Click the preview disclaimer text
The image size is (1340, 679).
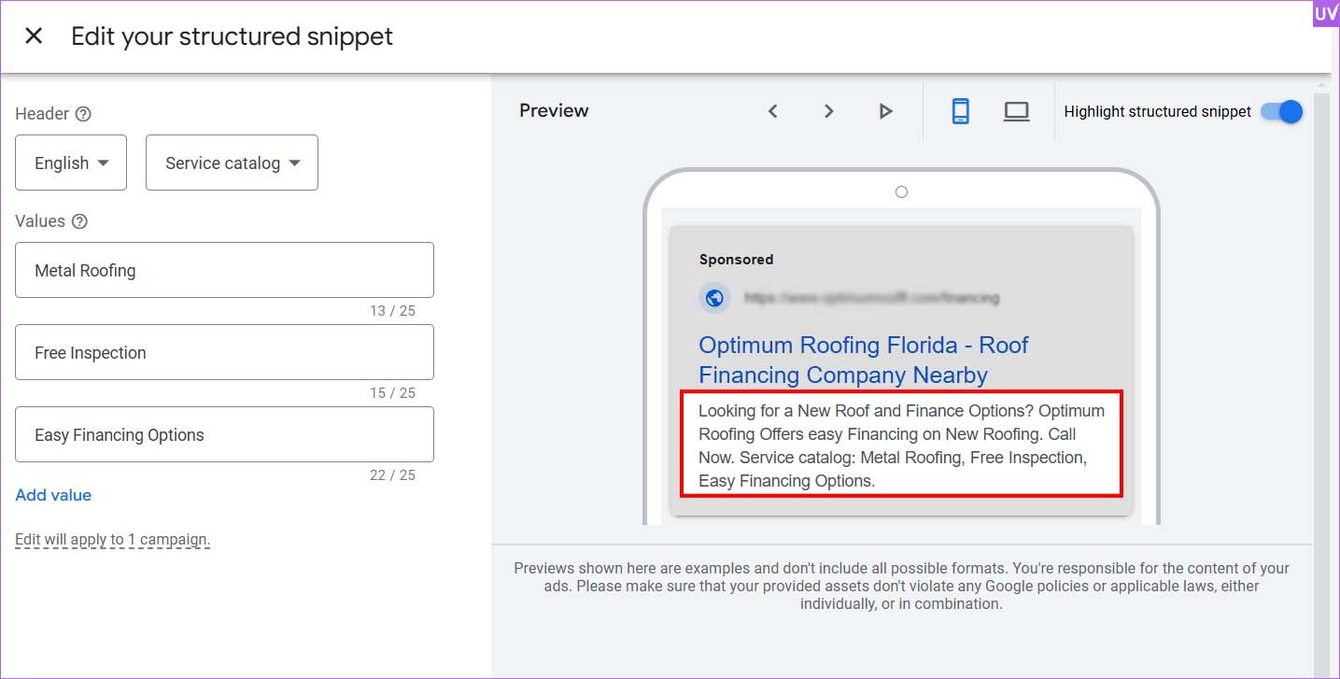(901, 586)
